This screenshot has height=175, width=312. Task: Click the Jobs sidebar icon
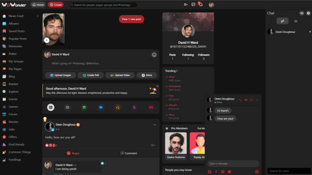point(4,129)
